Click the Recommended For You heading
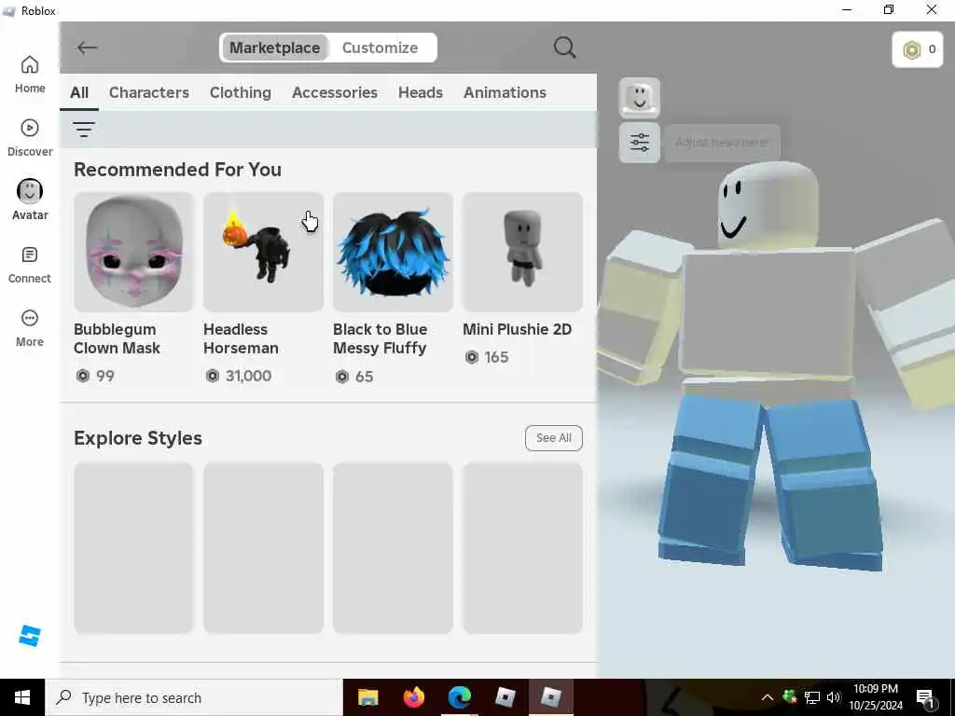The width and height of the screenshot is (955, 716). click(x=177, y=170)
